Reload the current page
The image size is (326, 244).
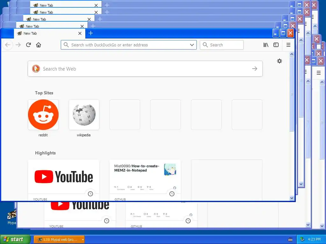(x=28, y=45)
